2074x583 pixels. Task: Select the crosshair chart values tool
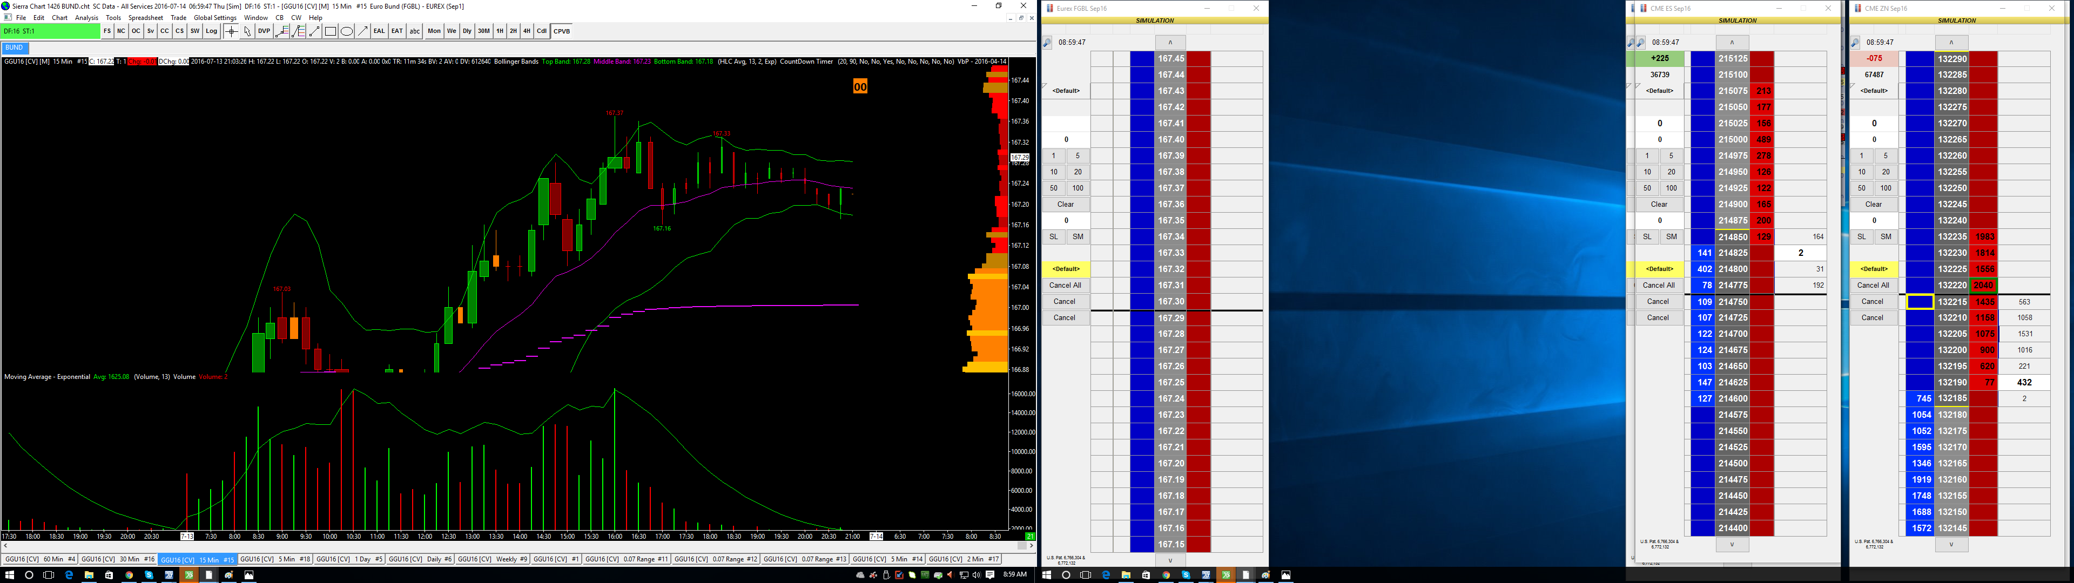click(x=231, y=31)
